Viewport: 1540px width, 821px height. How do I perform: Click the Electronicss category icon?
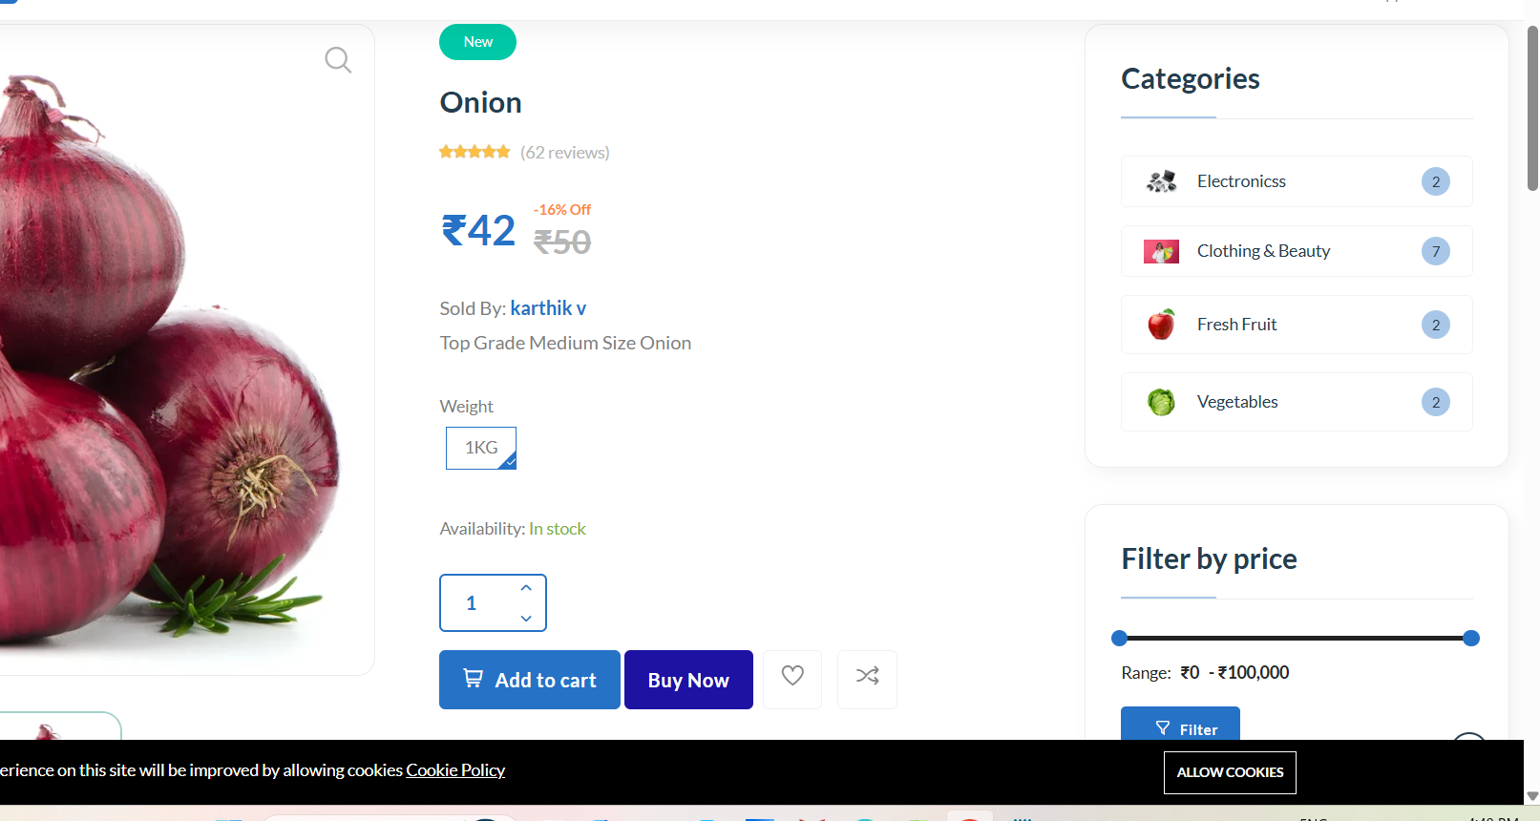pos(1161,181)
